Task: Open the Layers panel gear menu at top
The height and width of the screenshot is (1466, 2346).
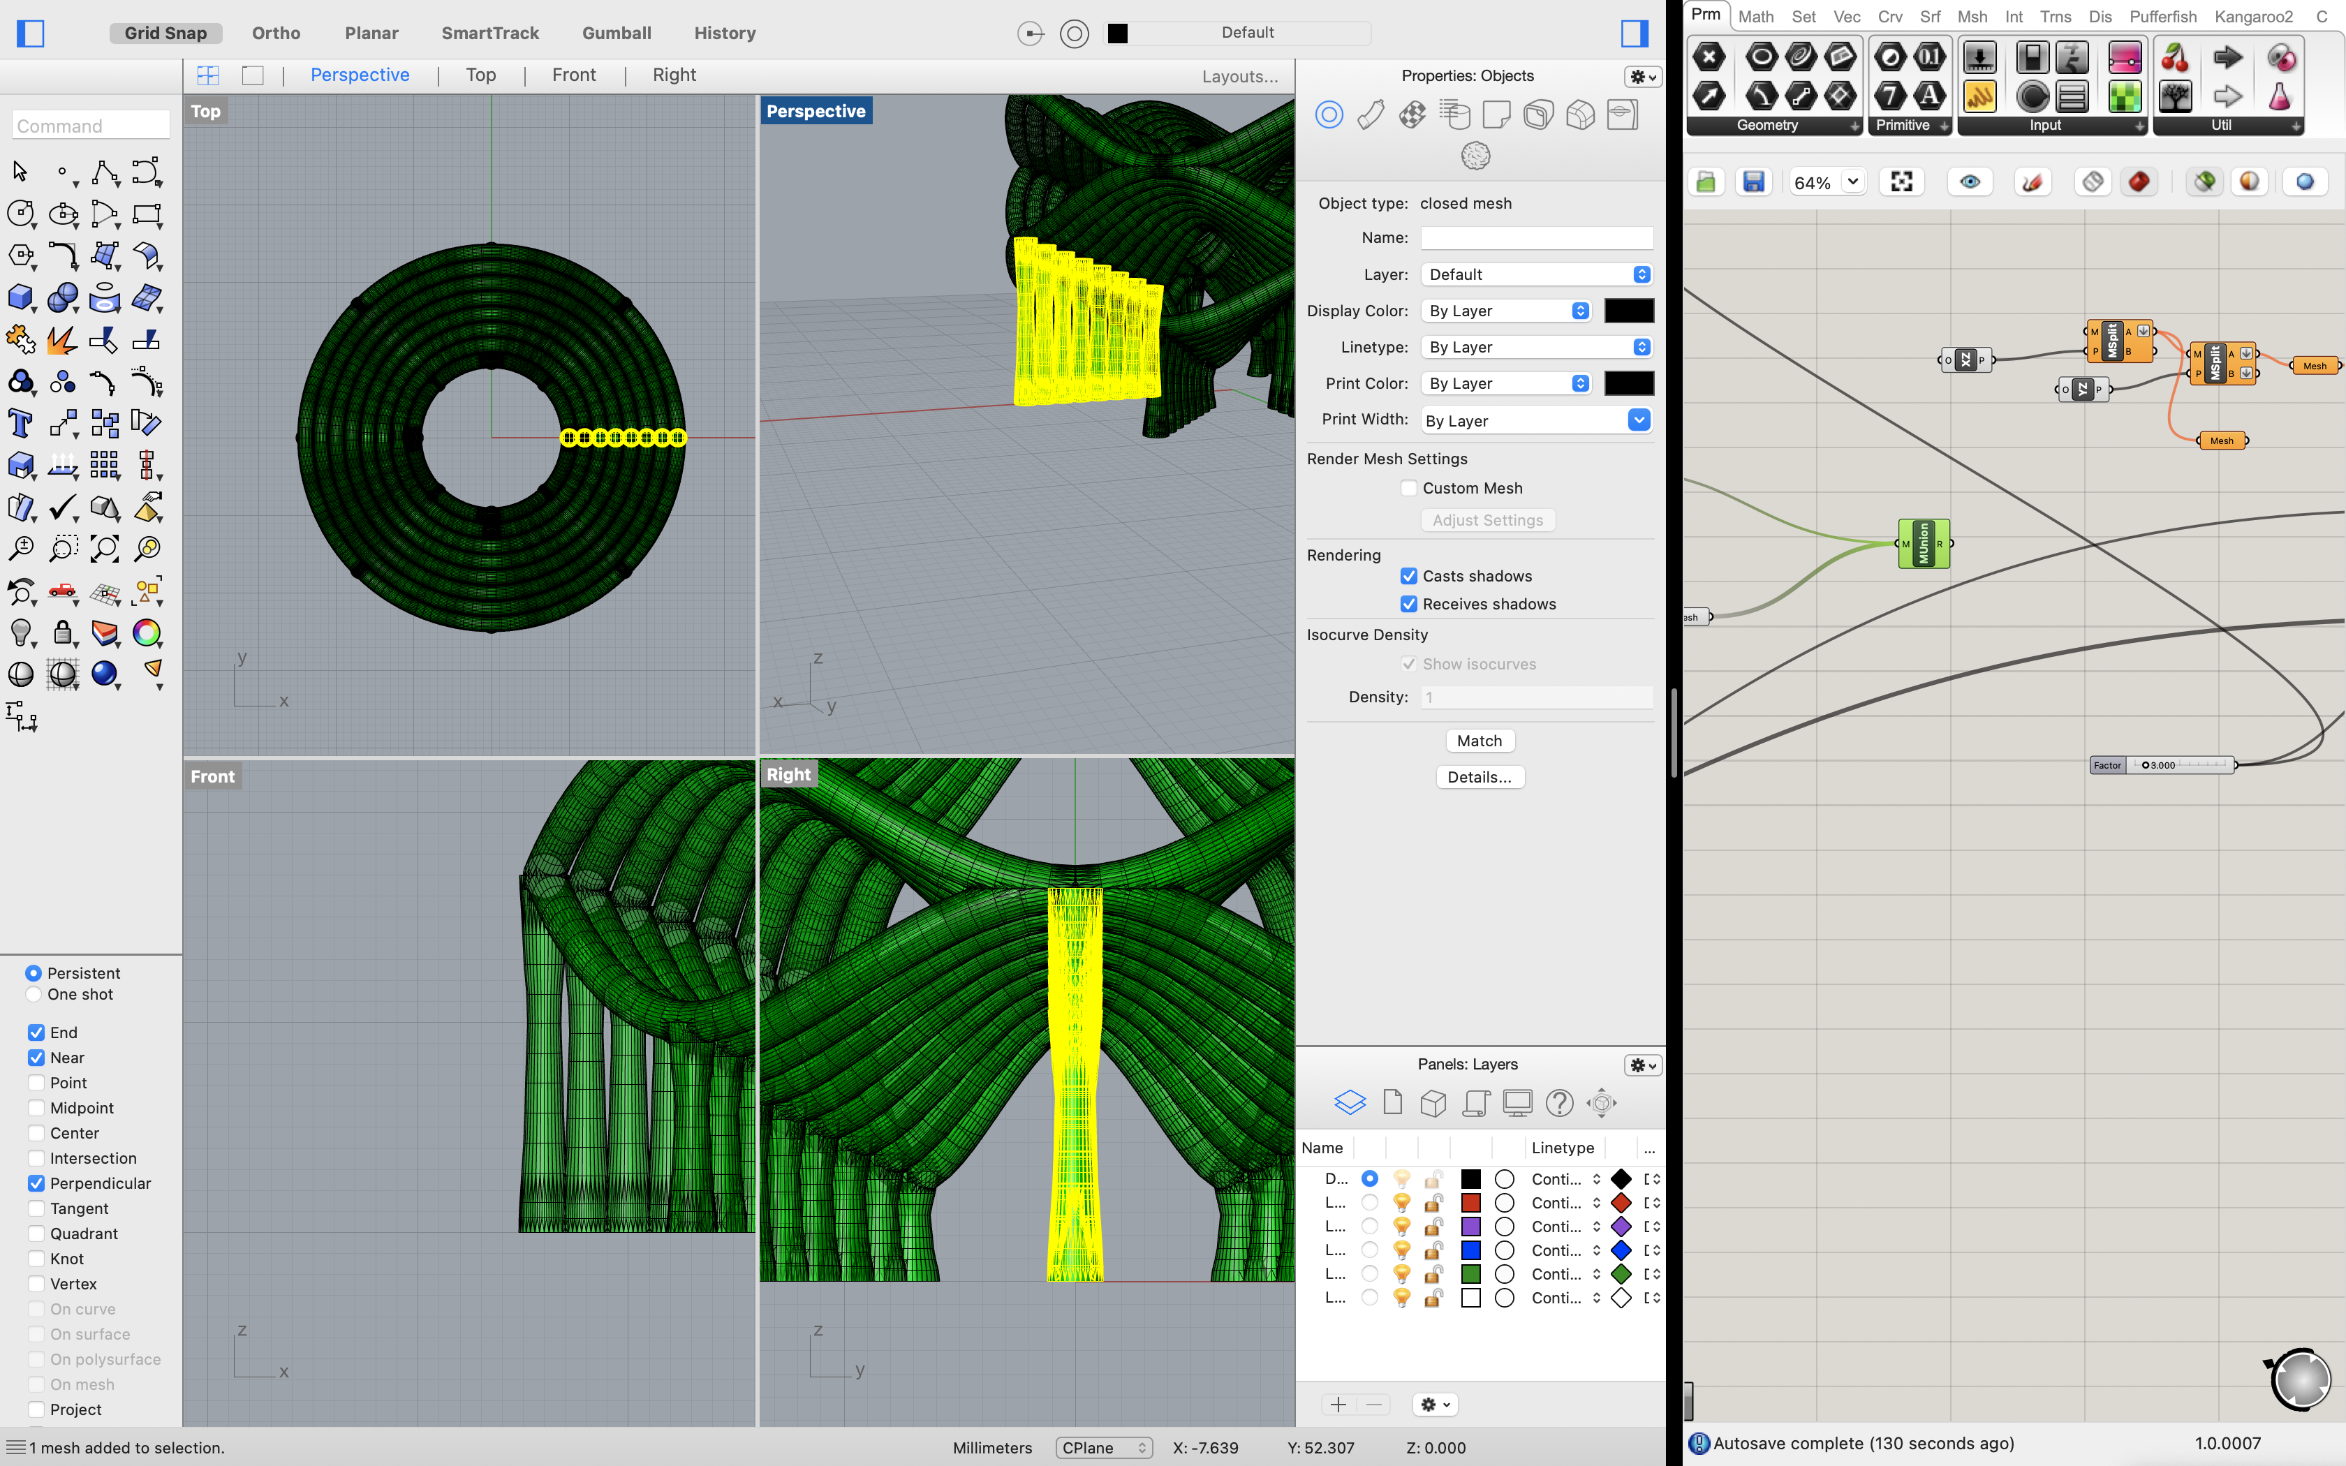Action: (1642, 1065)
